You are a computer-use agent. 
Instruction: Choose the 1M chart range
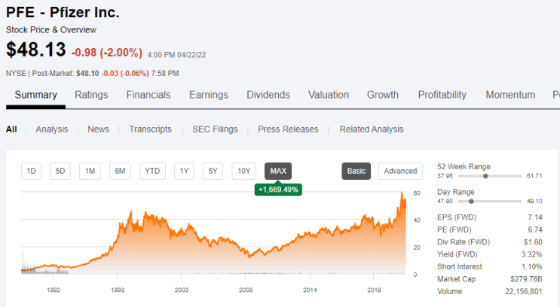90,171
